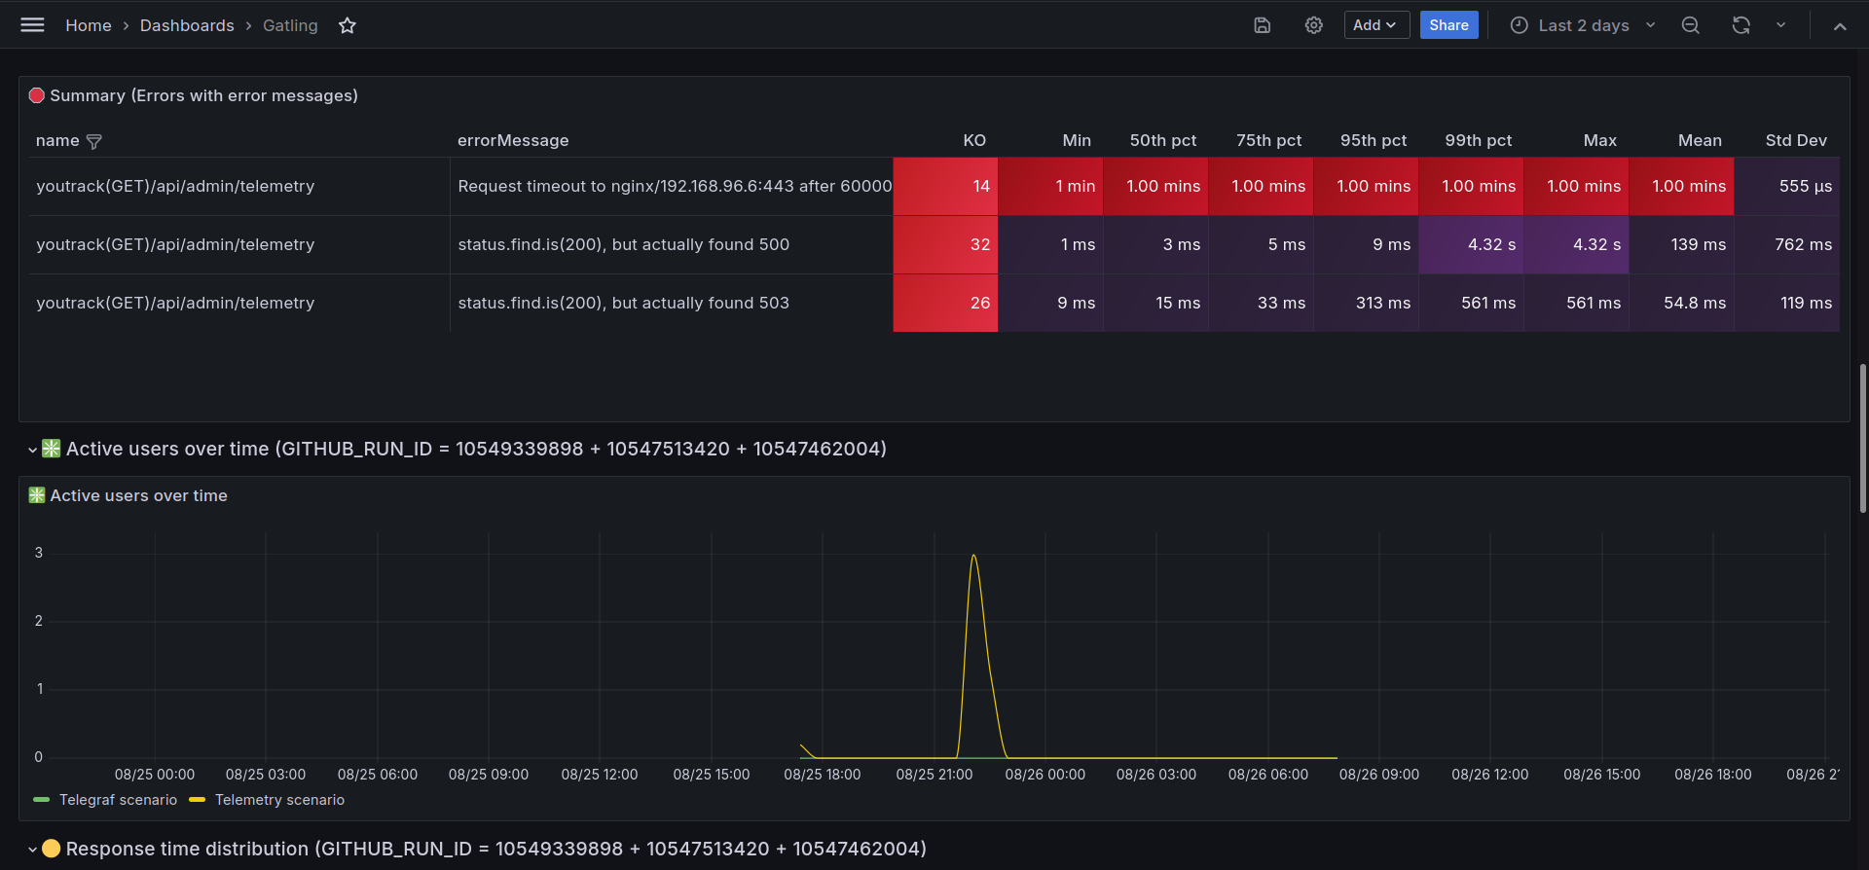Collapse the Response time distribution row
Viewport: 1869px width, 870px height.
(32, 850)
